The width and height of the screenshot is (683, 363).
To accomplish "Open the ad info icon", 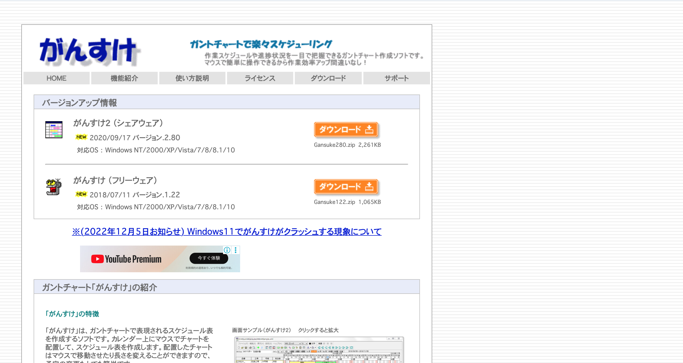I will pos(227,250).
